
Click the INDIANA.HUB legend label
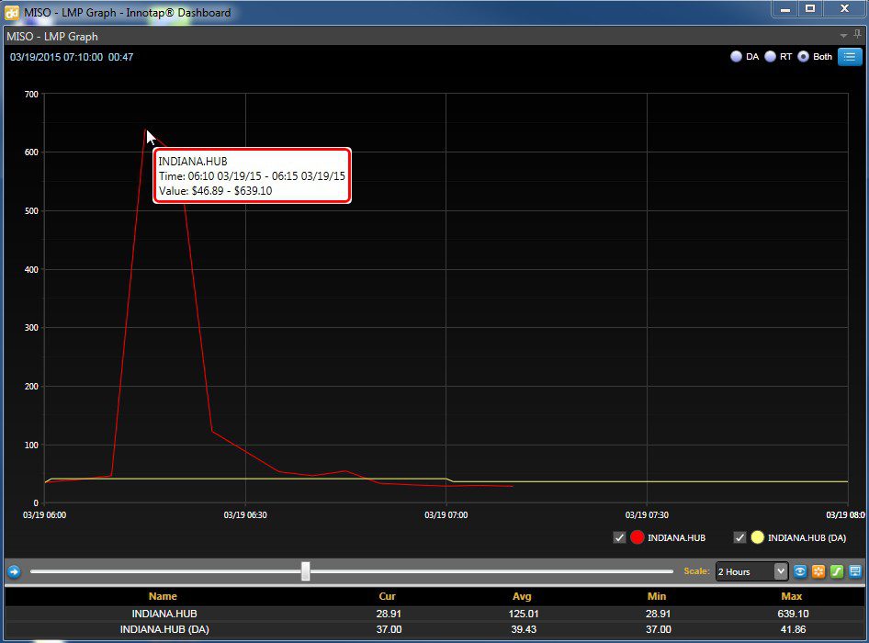[677, 537]
